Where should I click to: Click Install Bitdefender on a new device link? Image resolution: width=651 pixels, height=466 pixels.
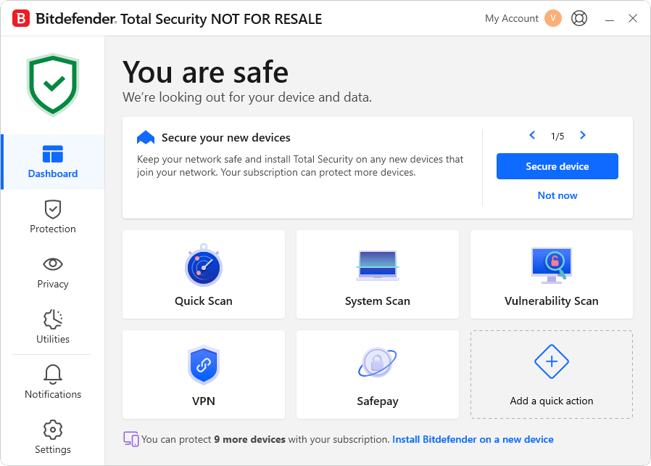point(473,439)
